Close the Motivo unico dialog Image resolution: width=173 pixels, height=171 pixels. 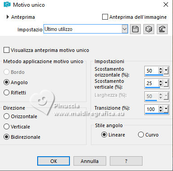tap(166, 4)
